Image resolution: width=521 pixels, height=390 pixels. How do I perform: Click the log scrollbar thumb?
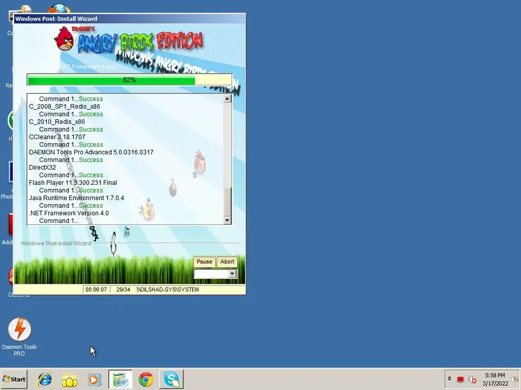tap(227, 202)
